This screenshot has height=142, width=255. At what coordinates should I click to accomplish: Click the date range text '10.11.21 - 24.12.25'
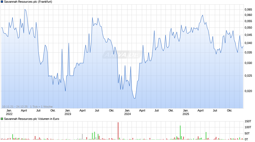pyautogui.click(x=15, y=107)
